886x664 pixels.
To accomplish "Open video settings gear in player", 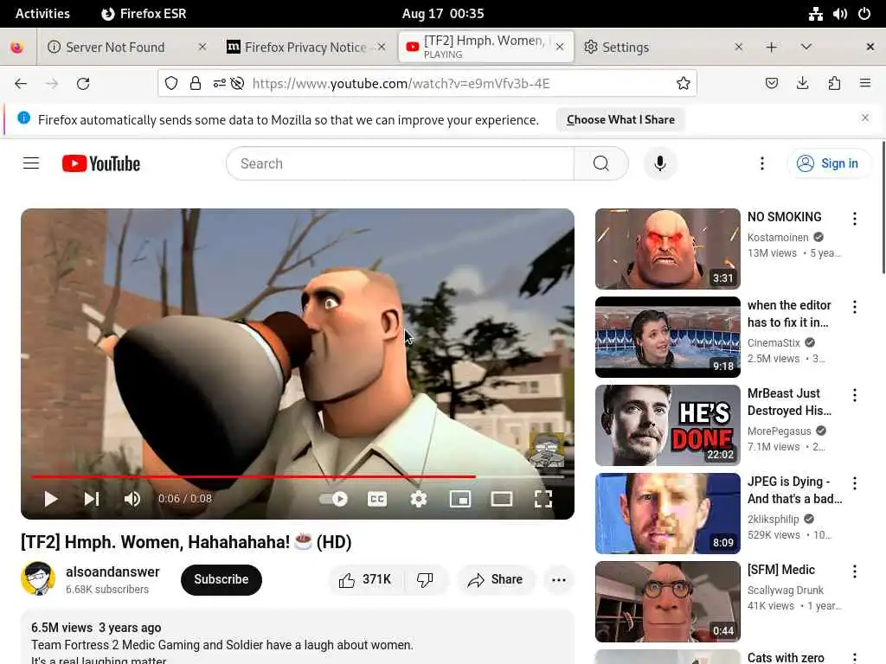I will (x=419, y=499).
